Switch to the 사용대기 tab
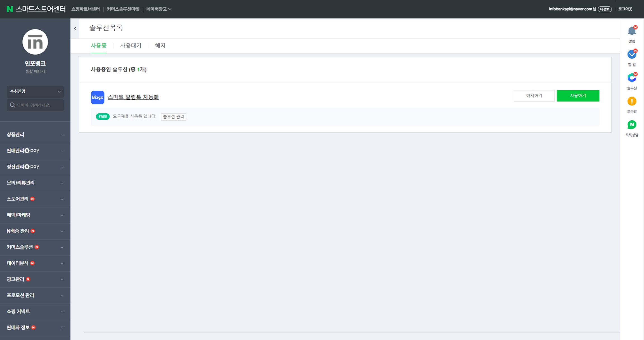 coord(131,46)
